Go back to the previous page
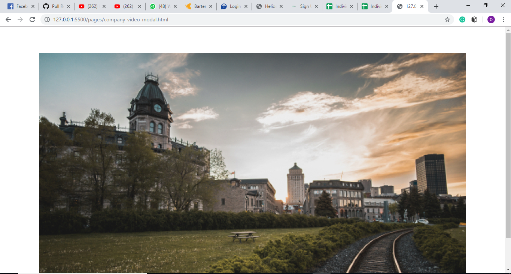Screen dimensions: 511x274 coord(8,19)
